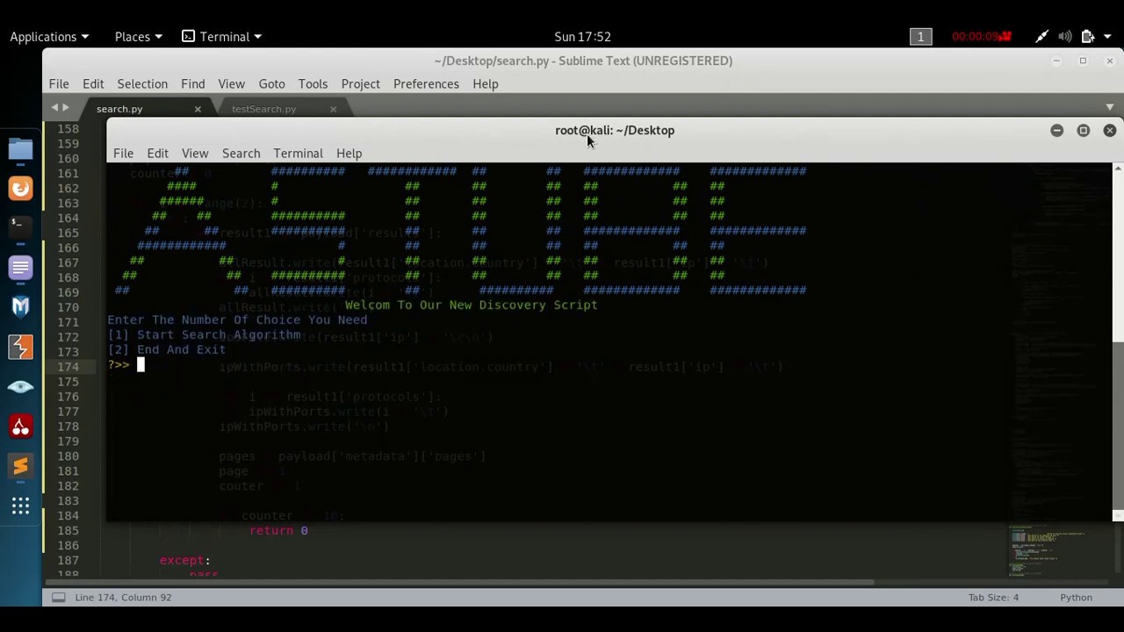Open terminal window File menu
Viewport: 1124px width, 632px height.
123,154
